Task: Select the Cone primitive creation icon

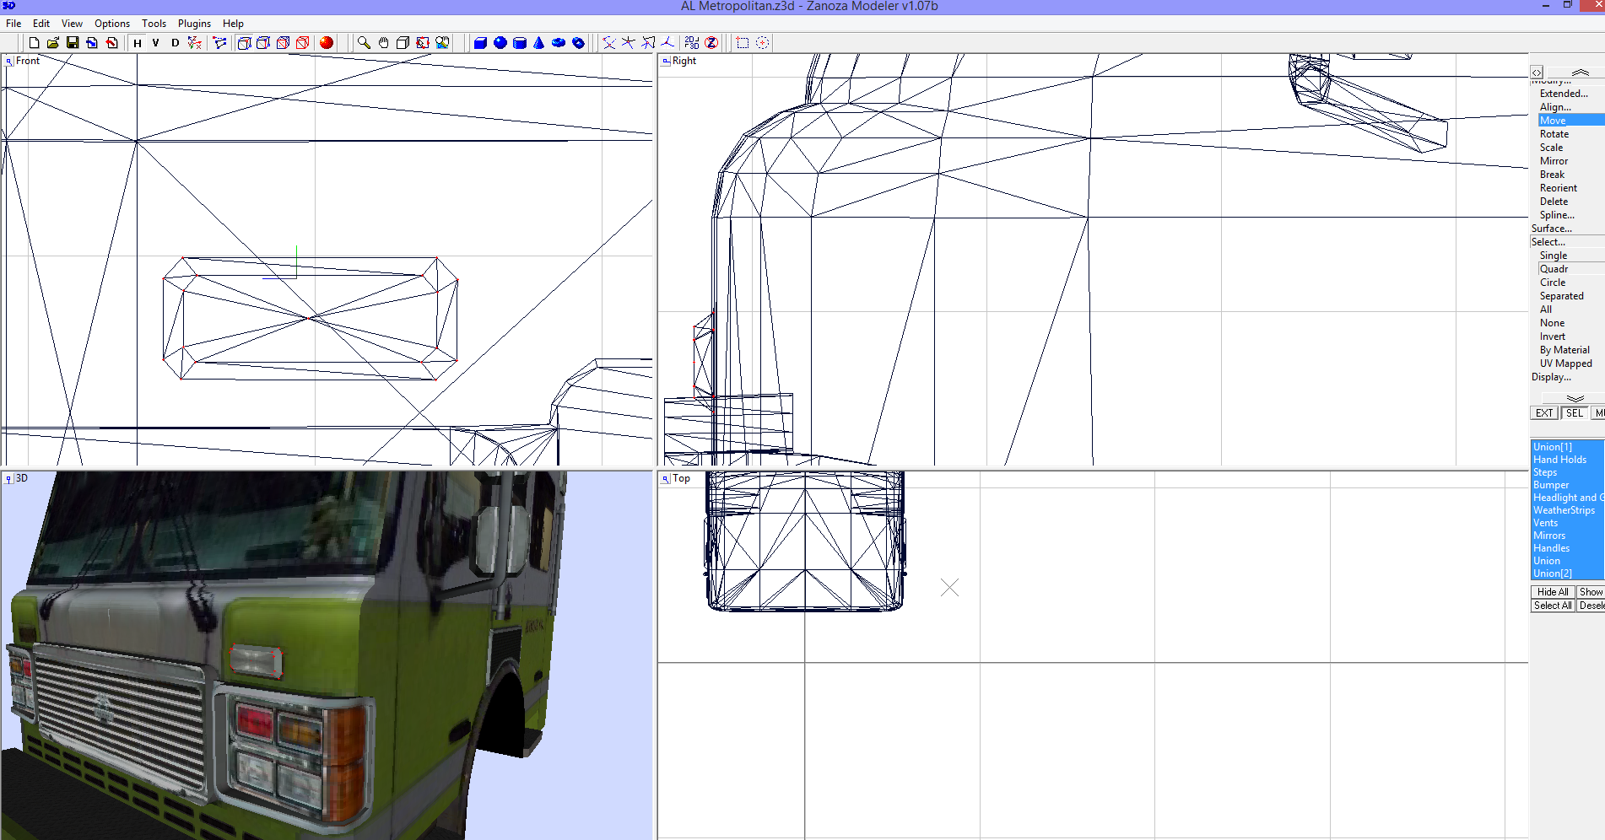Action: click(538, 42)
